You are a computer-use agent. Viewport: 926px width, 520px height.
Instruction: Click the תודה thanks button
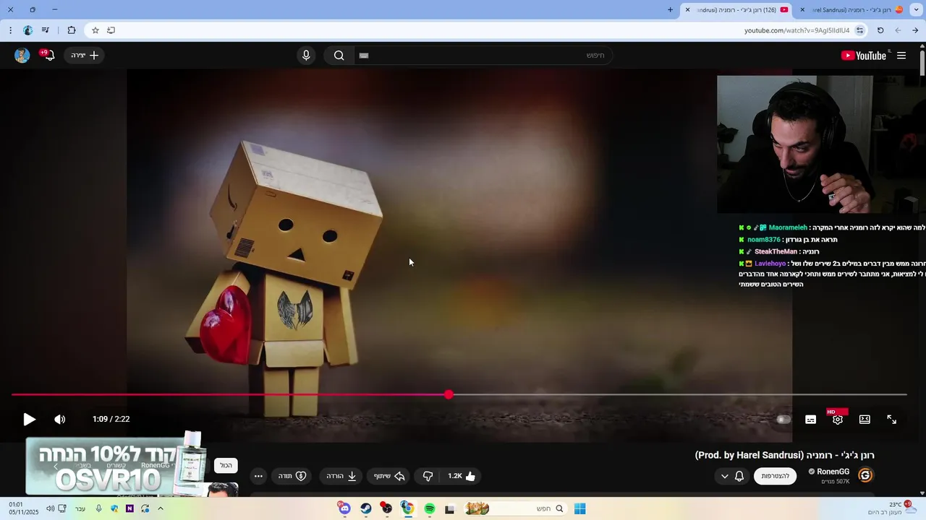pyautogui.click(x=292, y=476)
